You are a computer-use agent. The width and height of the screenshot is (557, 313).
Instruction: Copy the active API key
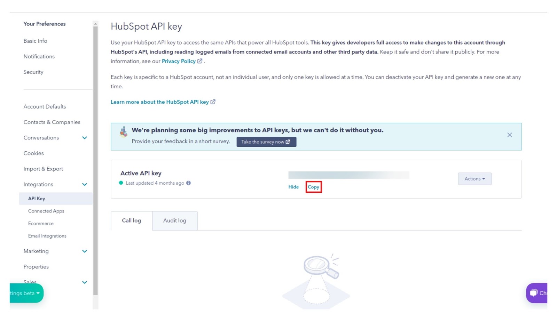click(313, 187)
